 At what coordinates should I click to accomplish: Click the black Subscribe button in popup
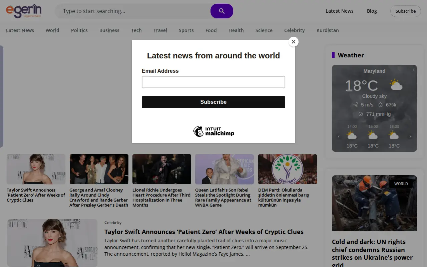point(213,102)
